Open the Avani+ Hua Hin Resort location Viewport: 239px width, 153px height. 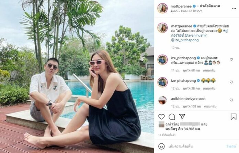click(186, 11)
